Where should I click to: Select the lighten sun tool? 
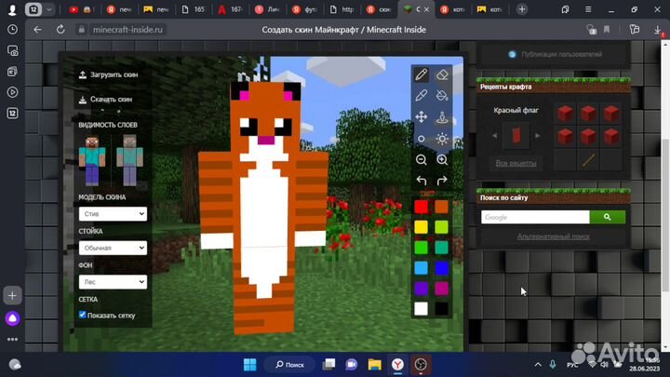pos(442,139)
